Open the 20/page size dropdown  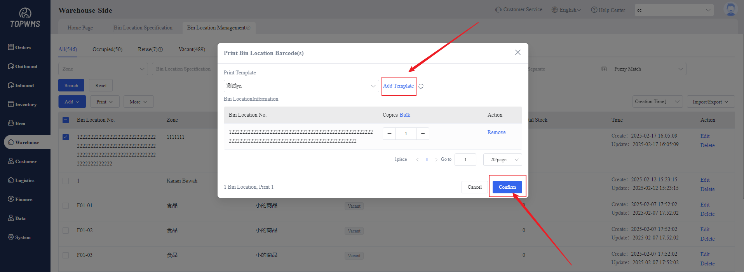502,160
